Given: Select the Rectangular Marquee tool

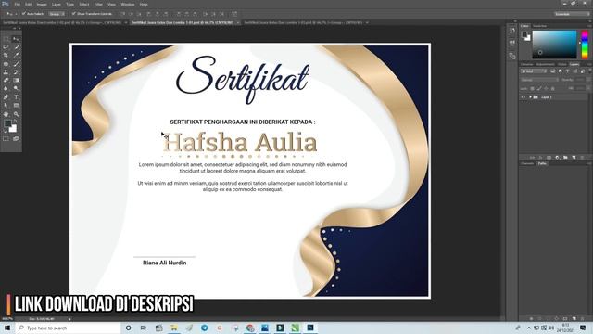Looking at the screenshot, I should [6, 39].
